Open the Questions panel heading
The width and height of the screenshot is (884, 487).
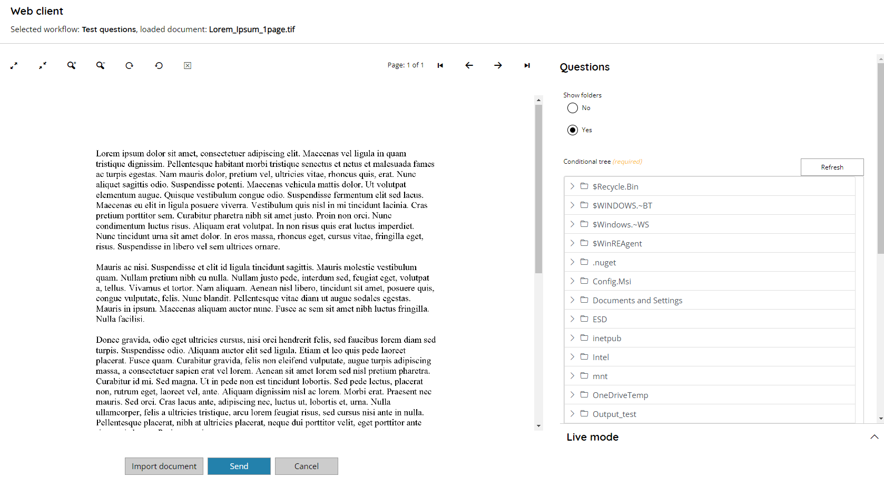(585, 67)
